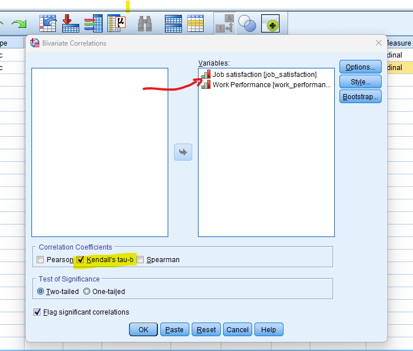Viewport: 413px width, 351px height.
Task: Click the green Redo arrow icon
Action: (19, 24)
